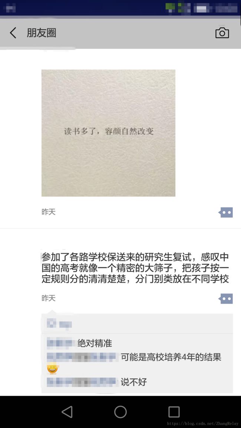Open the camera icon to post
This screenshot has height=428, width=241.
point(222,33)
